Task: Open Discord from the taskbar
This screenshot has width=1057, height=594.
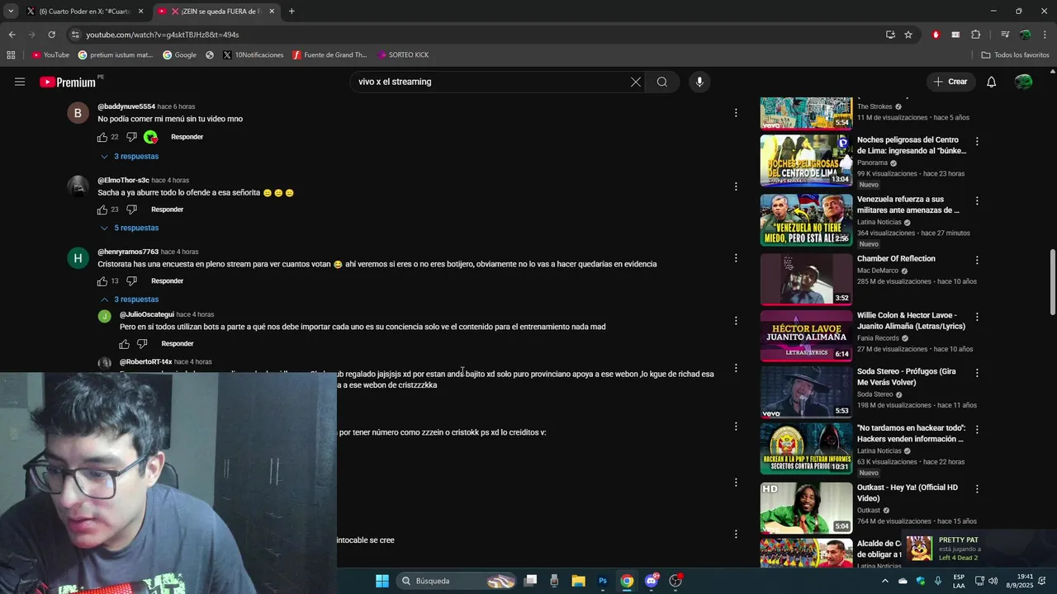Action: tap(652, 581)
